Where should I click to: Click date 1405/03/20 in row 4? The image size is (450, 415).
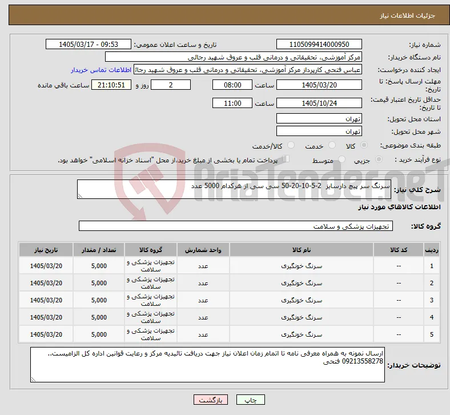[46, 317]
